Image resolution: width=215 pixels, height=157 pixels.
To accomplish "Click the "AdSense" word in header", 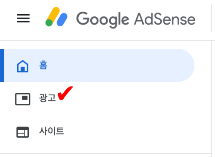I will (165, 19).
